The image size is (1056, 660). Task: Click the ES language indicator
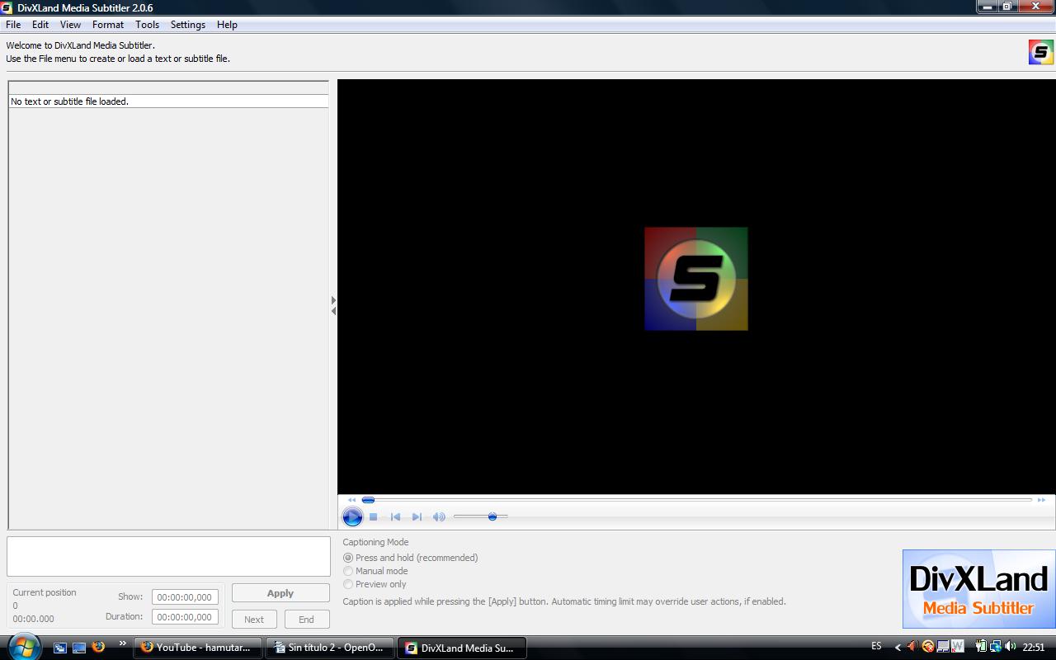(876, 647)
